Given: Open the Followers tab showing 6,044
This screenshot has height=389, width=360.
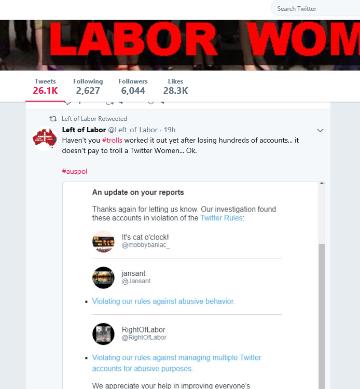Looking at the screenshot, I should [133, 87].
